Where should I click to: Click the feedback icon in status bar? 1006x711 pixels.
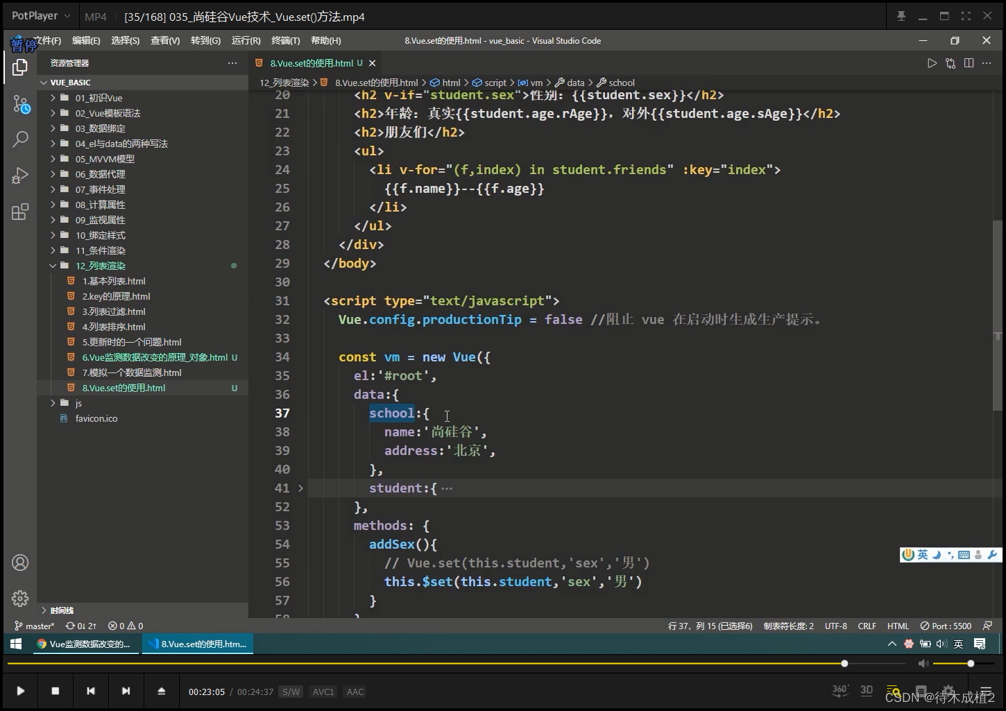click(x=987, y=626)
